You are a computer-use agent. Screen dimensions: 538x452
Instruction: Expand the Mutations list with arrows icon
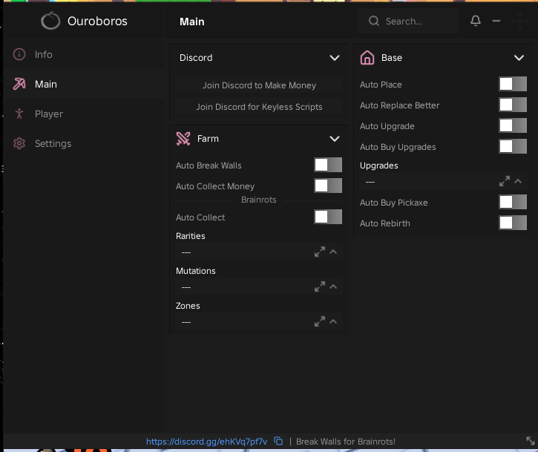pyautogui.click(x=320, y=286)
